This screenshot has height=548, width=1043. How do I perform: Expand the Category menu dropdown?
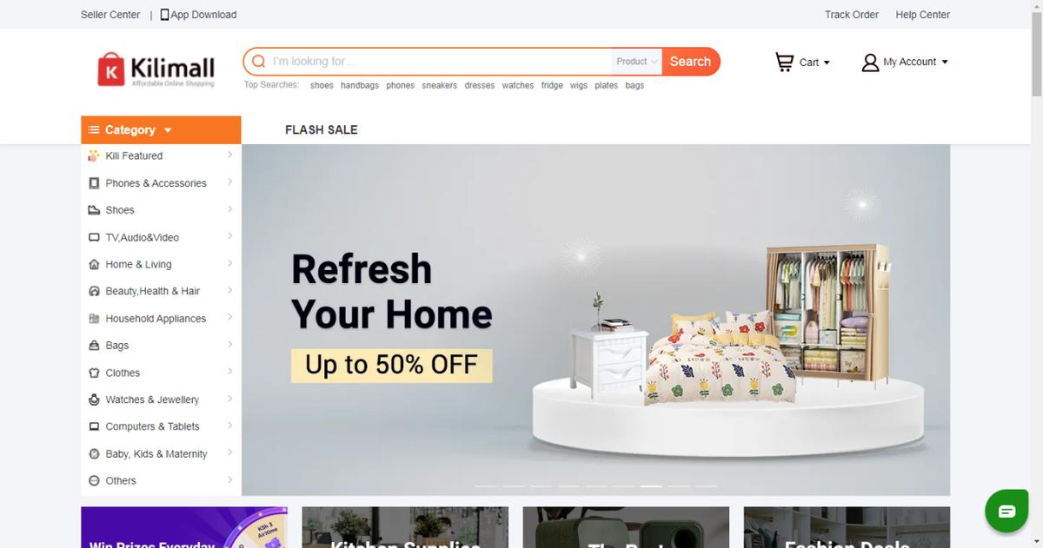point(161,130)
